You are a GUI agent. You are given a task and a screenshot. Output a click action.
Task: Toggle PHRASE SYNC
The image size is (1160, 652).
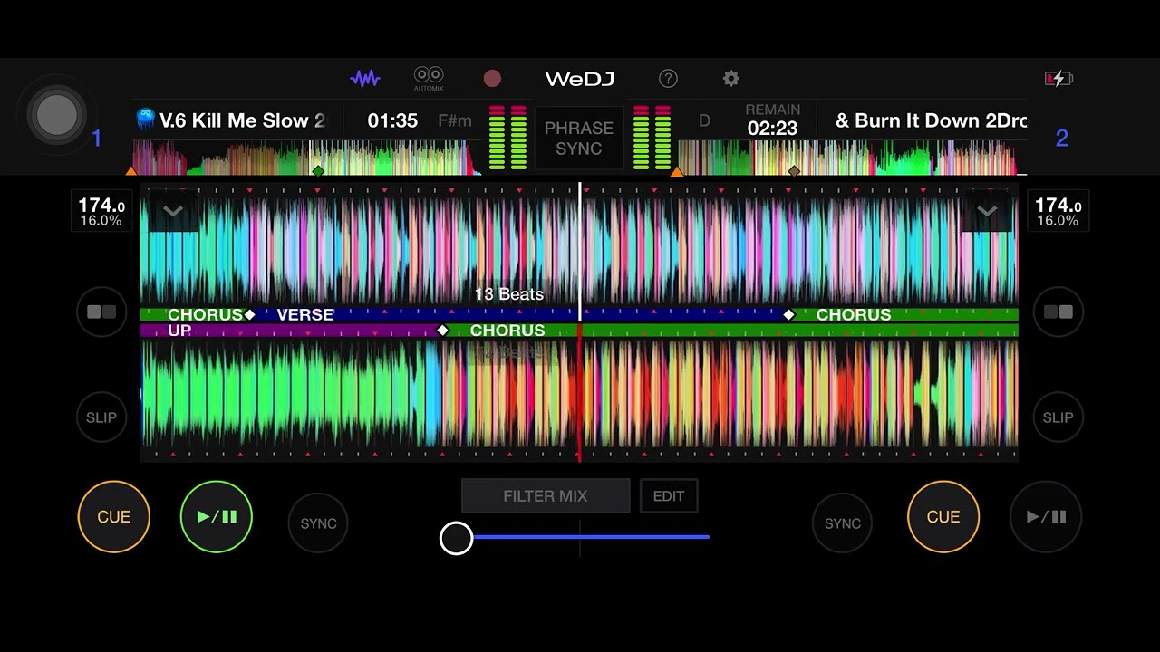pos(578,139)
